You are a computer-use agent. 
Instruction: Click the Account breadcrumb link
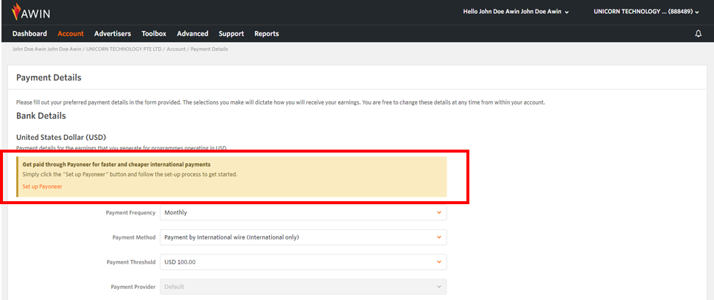click(x=175, y=49)
